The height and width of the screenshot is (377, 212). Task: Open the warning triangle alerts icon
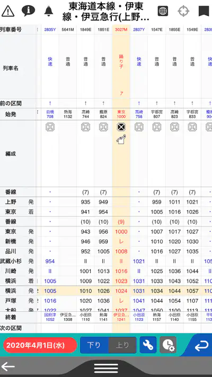point(8,11)
